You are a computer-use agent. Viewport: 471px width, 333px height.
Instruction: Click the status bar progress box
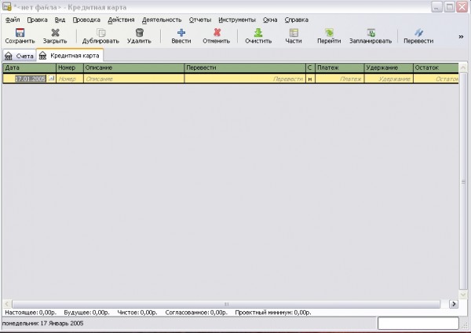(418, 324)
